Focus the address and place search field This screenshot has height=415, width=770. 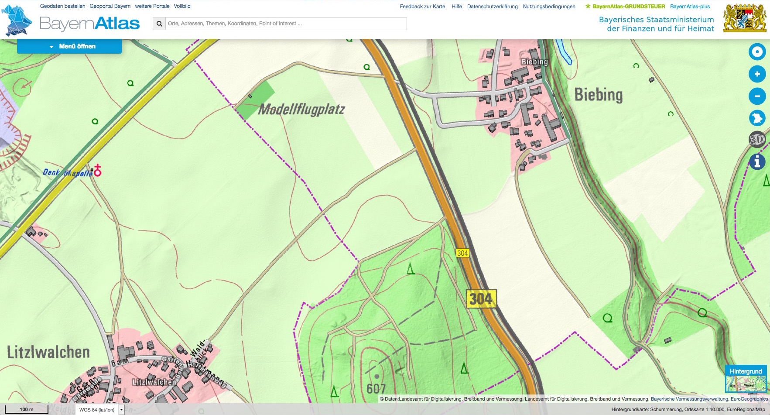(x=286, y=24)
